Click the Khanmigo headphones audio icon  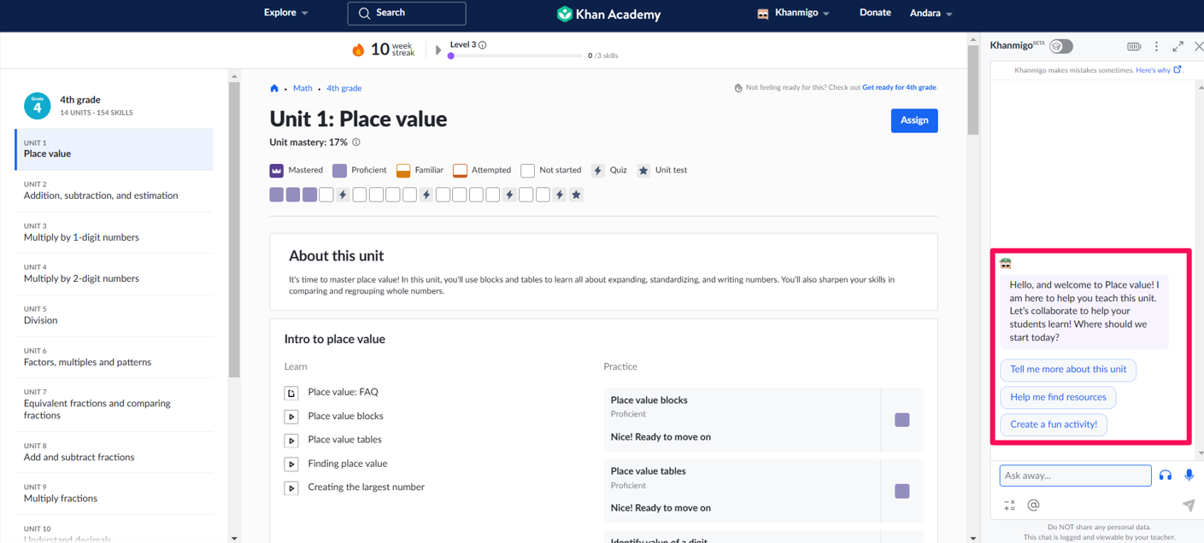point(1166,476)
